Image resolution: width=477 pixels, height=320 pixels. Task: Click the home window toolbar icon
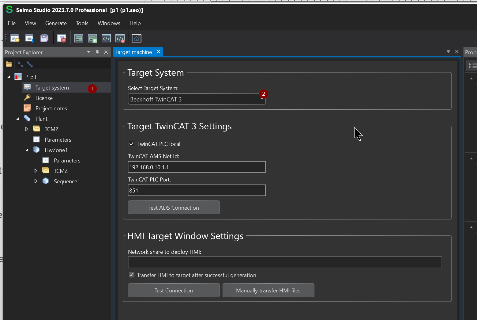pyautogui.click(x=136, y=38)
